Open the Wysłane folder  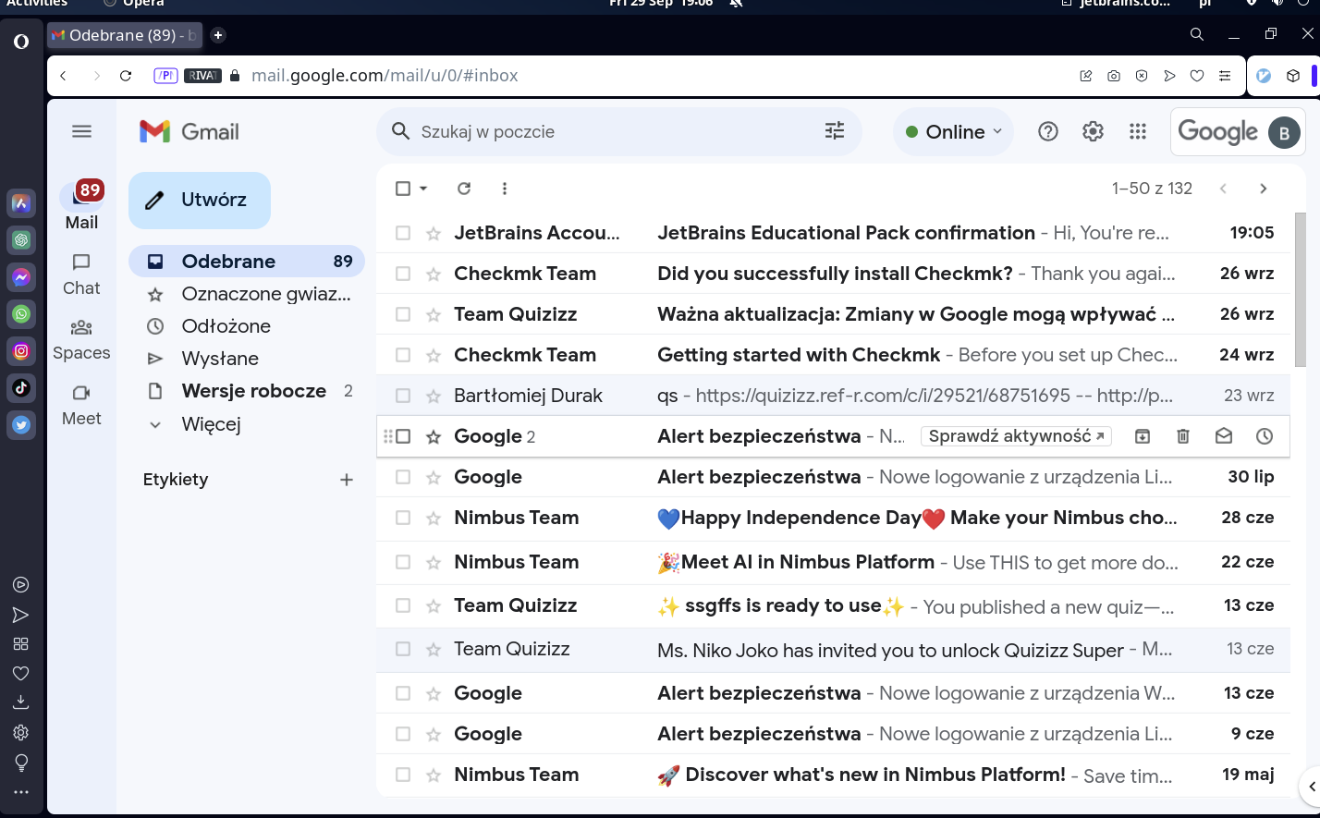click(x=247, y=359)
